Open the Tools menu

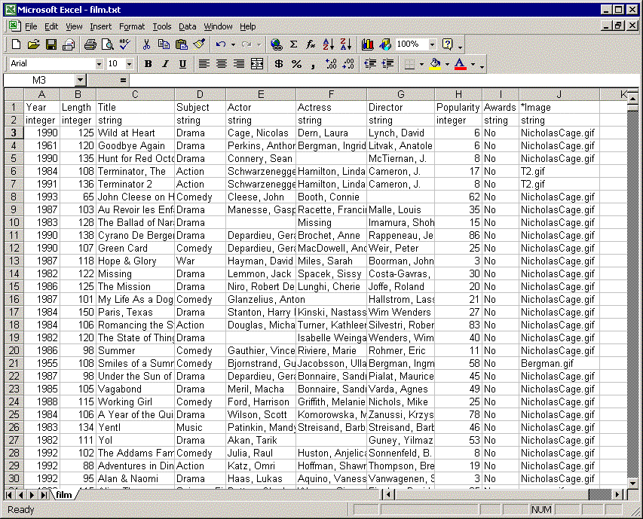tap(162, 26)
